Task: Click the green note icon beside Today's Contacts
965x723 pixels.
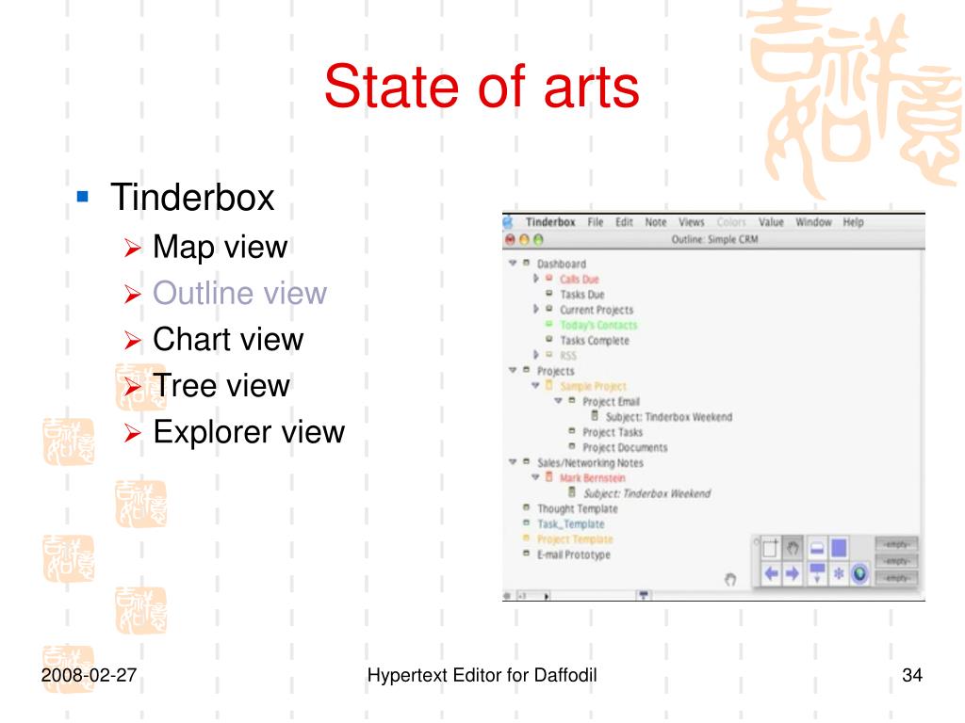Action: click(549, 324)
